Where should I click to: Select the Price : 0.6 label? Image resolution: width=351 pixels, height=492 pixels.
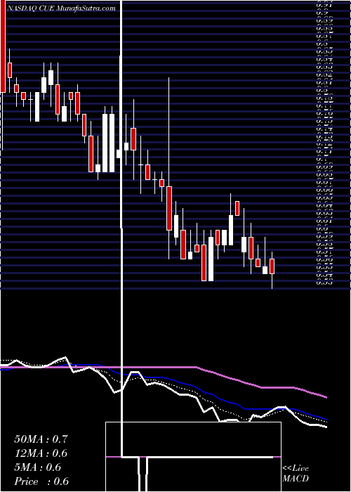tap(41, 481)
